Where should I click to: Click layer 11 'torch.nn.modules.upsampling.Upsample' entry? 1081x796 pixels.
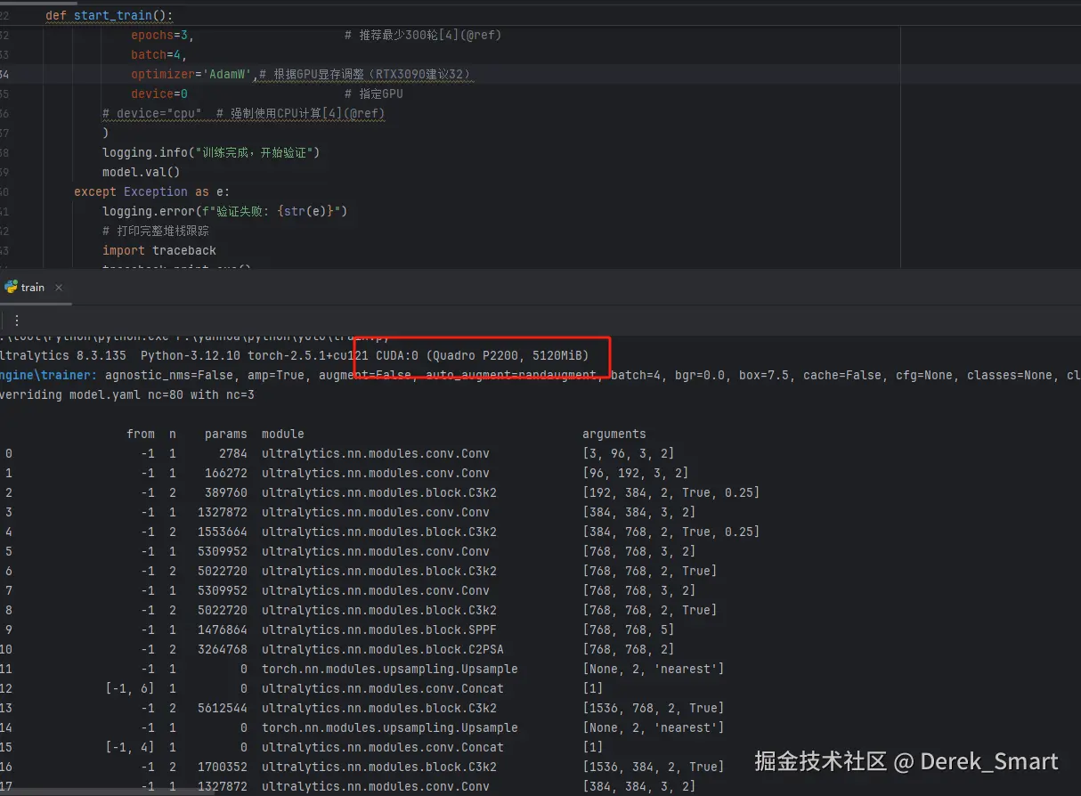tap(390, 670)
